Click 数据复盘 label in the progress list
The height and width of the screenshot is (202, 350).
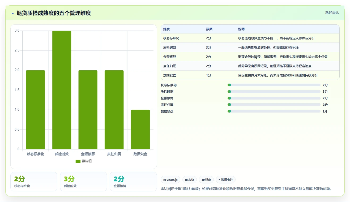click(167, 111)
